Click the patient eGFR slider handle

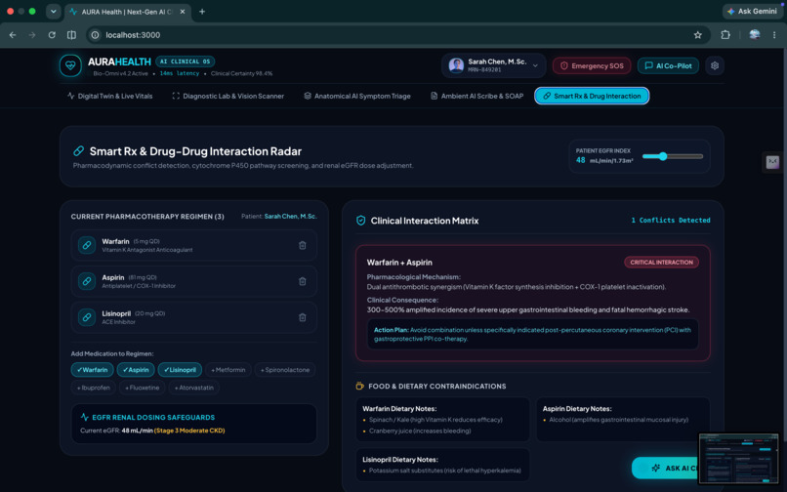point(663,156)
